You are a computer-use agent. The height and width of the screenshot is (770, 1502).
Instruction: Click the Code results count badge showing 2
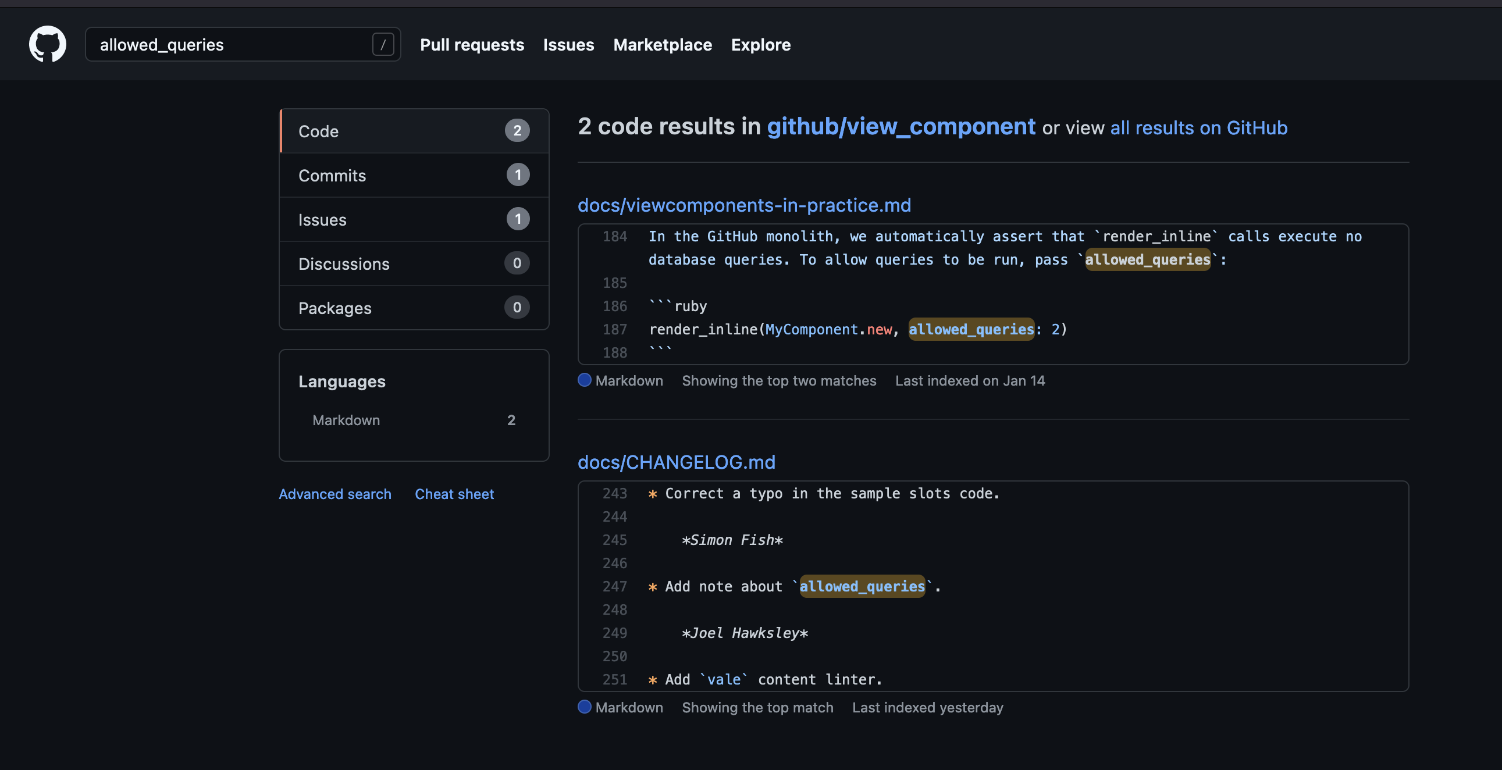coord(517,131)
